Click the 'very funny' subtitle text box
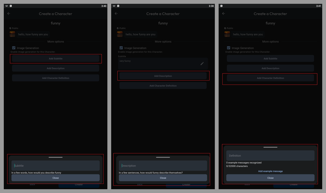 coord(163,63)
